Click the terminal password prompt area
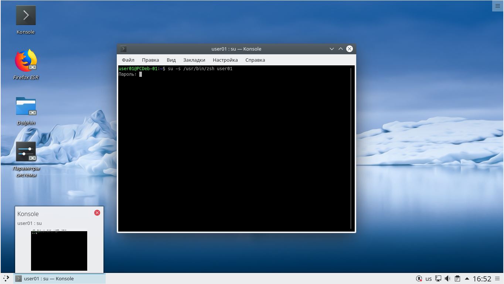The image size is (504, 284). (x=141, y=74)
